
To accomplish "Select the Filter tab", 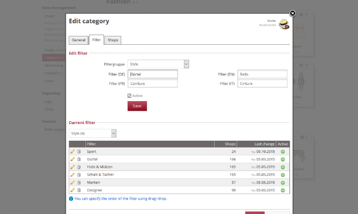I will (96, 40).
